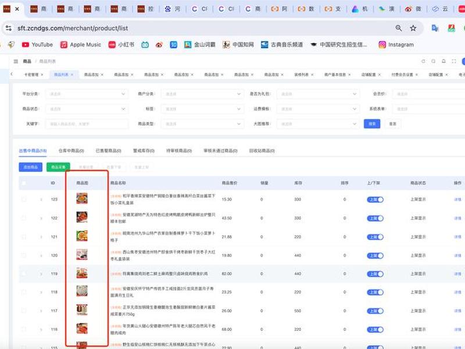Select the 警戒库存(0) tab

[x=144, y=151]
